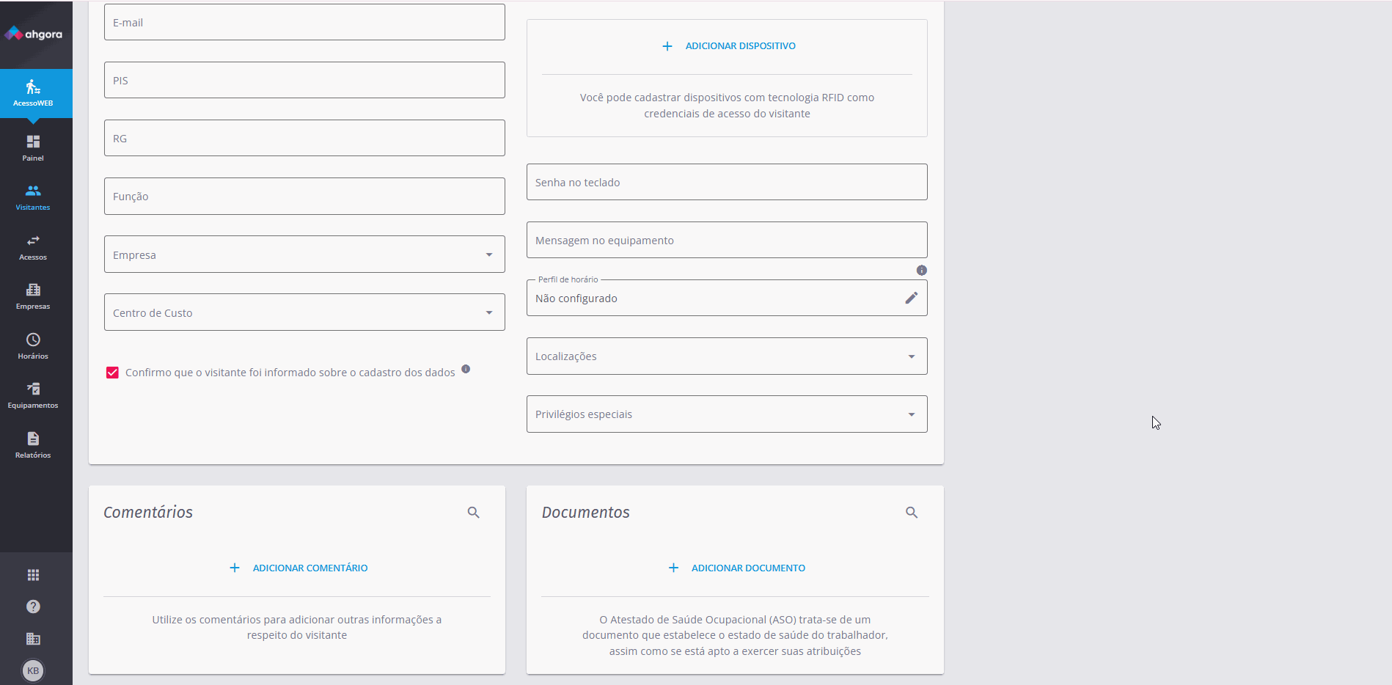The image size is (1392, 685).
Task: Open the Equipamentos section
Action: point(33,395)
